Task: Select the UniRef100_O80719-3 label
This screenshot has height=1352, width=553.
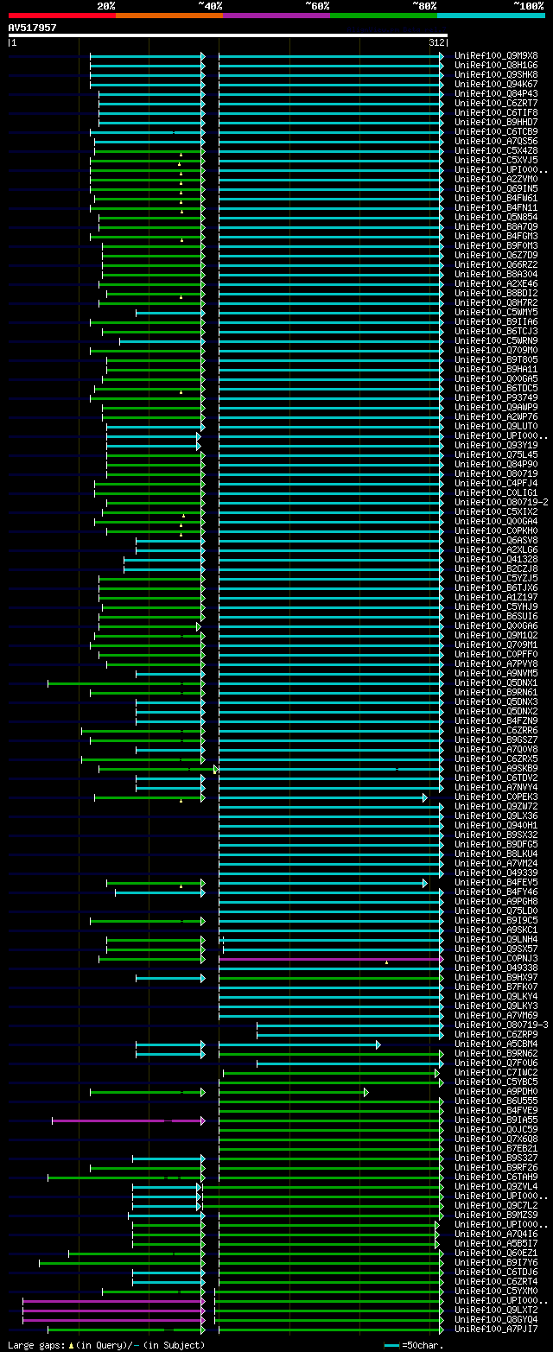Action: 501,1025
